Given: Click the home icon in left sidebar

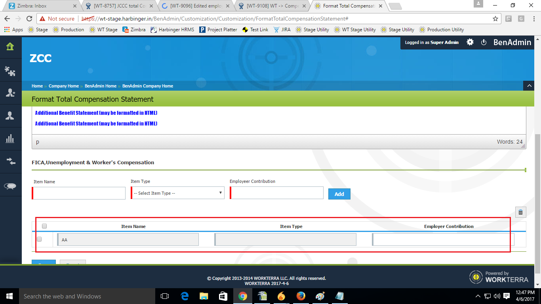Looking at the screenshot, I should (10, 47).
